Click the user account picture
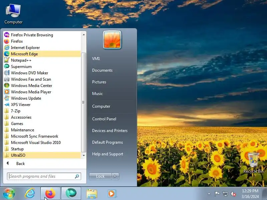The height and width of the screenshot is (200, 267). coord(112,40)
